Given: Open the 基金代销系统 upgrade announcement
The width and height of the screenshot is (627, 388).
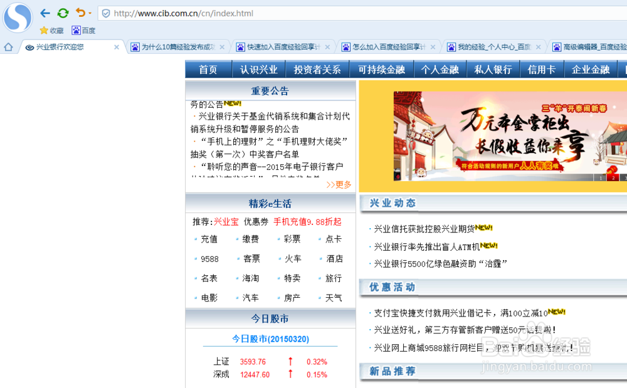Looking at the screenshot, I should pyautogui.click(x=270, y=123).
